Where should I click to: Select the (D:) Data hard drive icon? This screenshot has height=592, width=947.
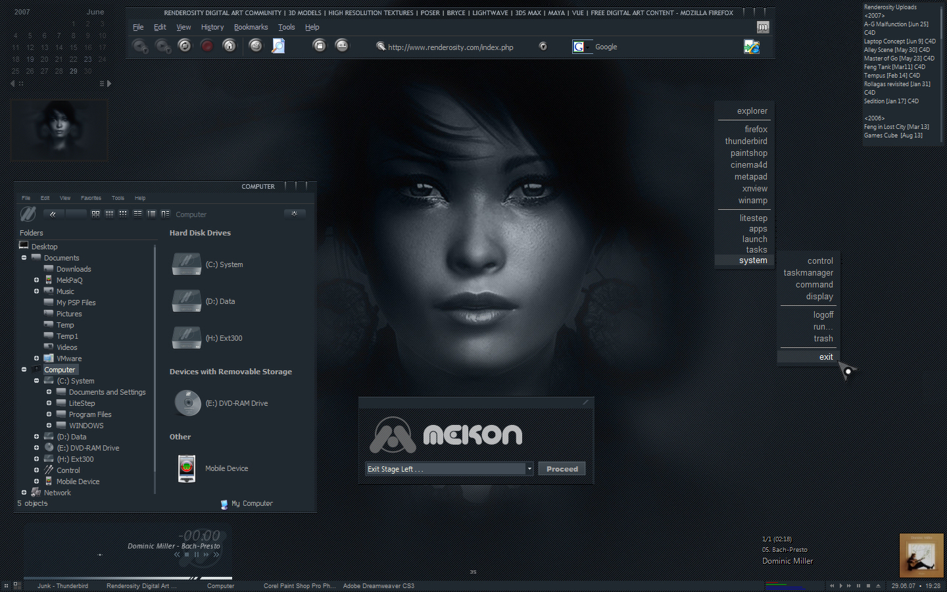point(187,301)
